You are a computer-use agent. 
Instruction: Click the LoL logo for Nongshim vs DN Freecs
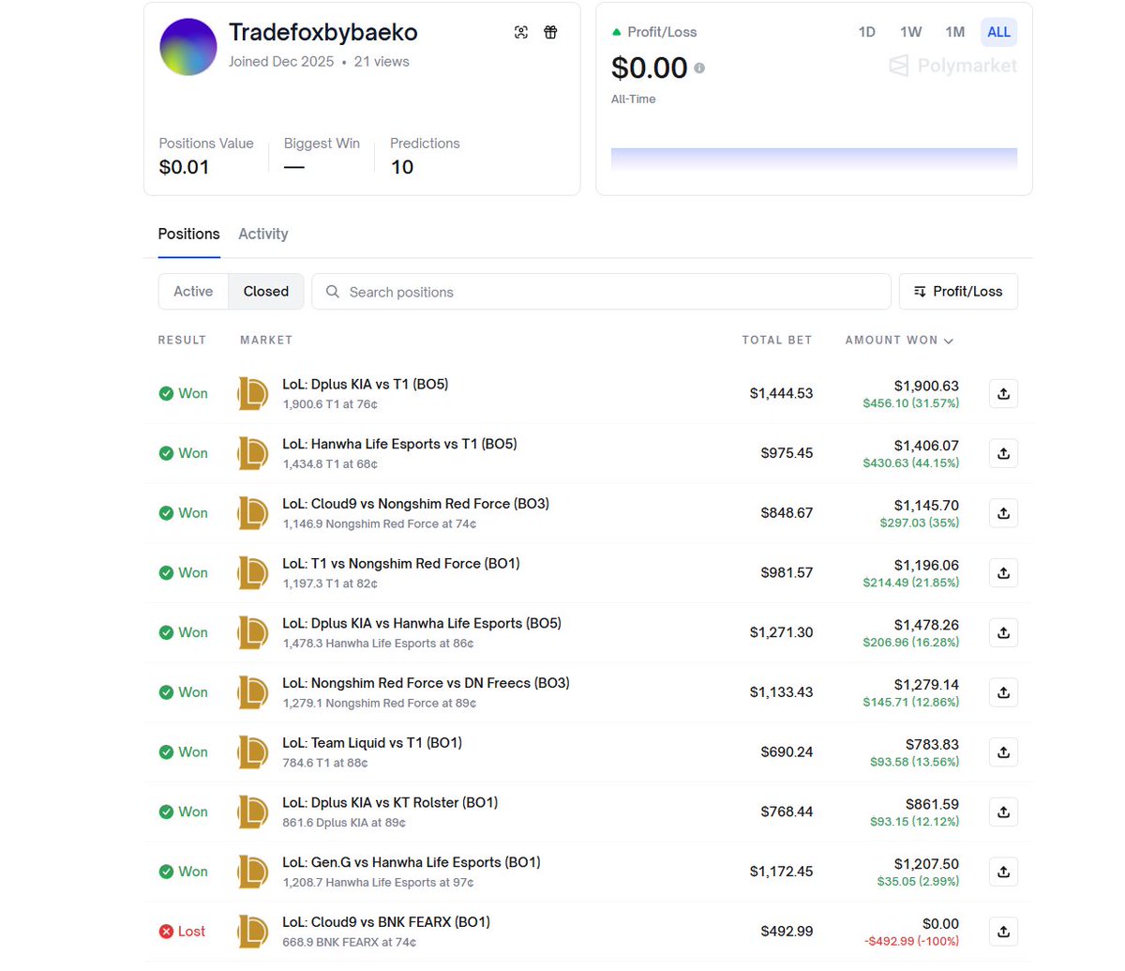point(253,692)
